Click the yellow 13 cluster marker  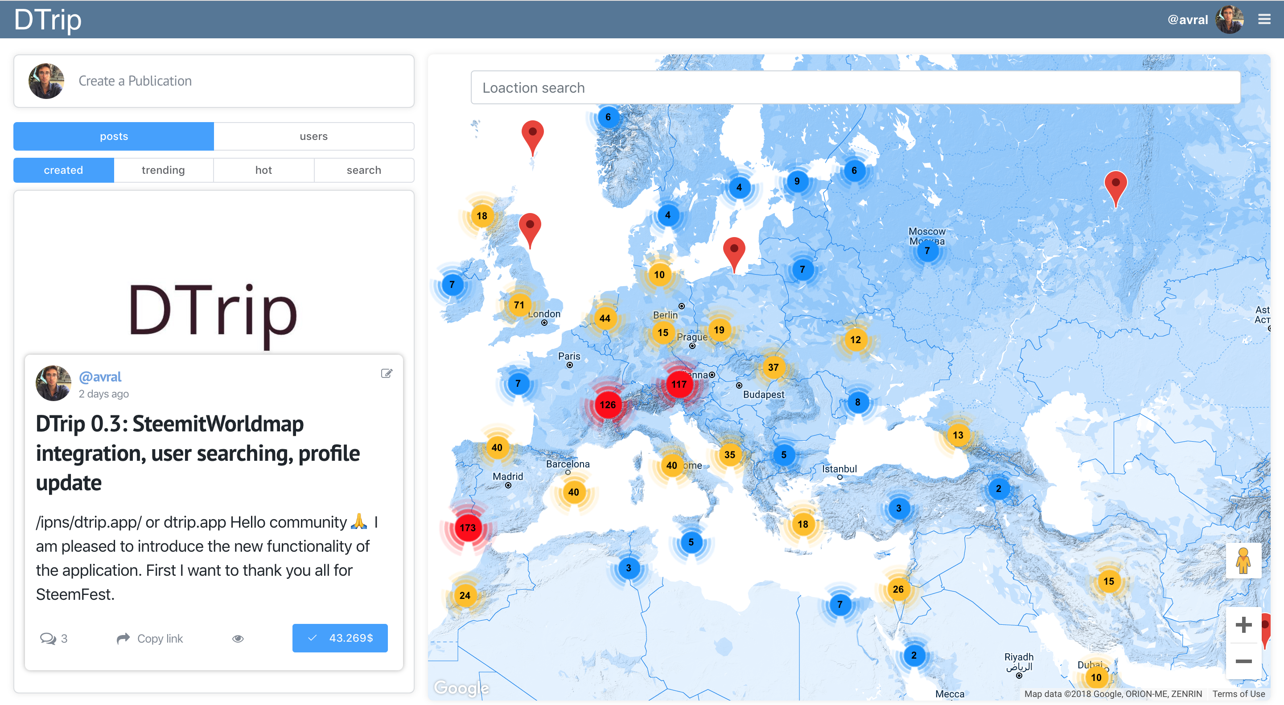[x=958, y=435]
